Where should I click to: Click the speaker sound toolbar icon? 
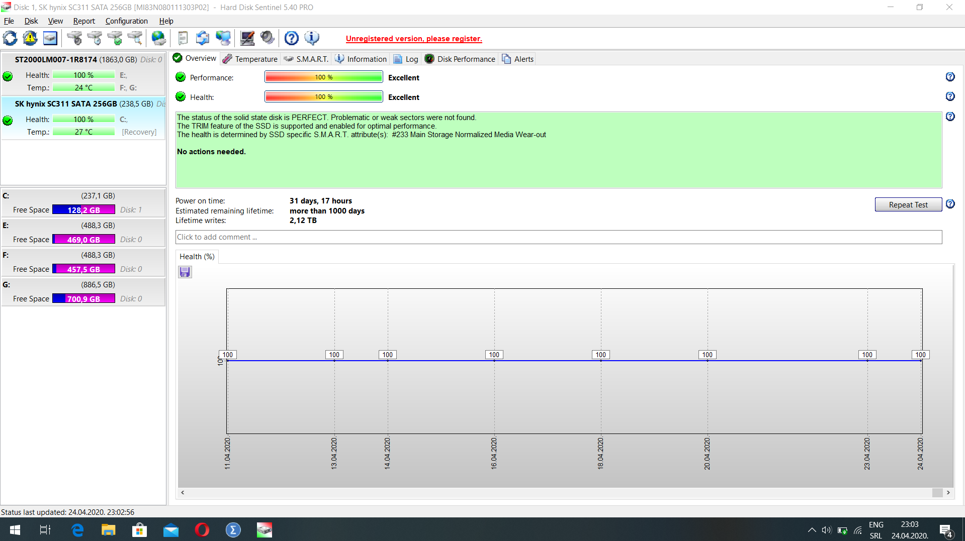pos(268,38)
